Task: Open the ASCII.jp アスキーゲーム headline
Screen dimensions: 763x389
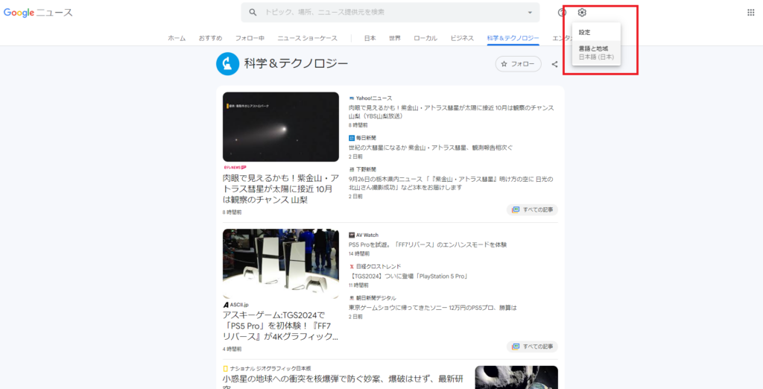Action: coord(281,326)
